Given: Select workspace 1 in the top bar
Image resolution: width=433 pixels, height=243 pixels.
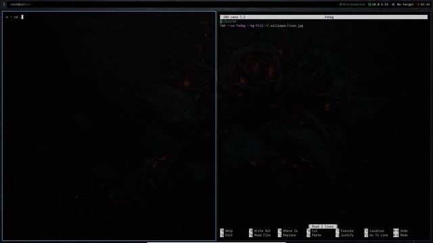Looking at the screenshot, I should (4, 5).
